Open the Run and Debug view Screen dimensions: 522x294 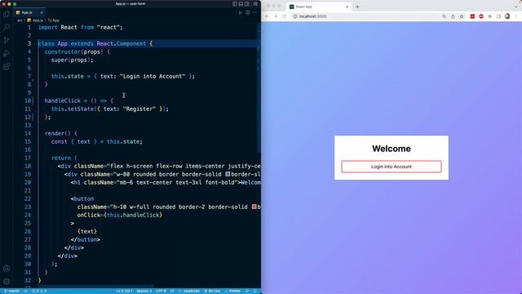click(7, 53)
